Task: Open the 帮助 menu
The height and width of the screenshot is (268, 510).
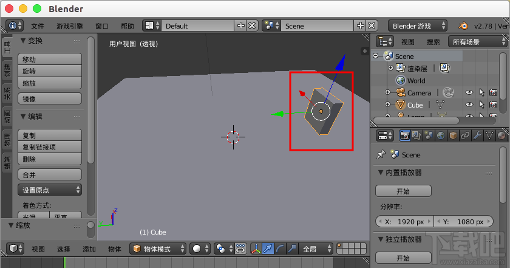Action: pyautogui.click(x=127, y=26)
